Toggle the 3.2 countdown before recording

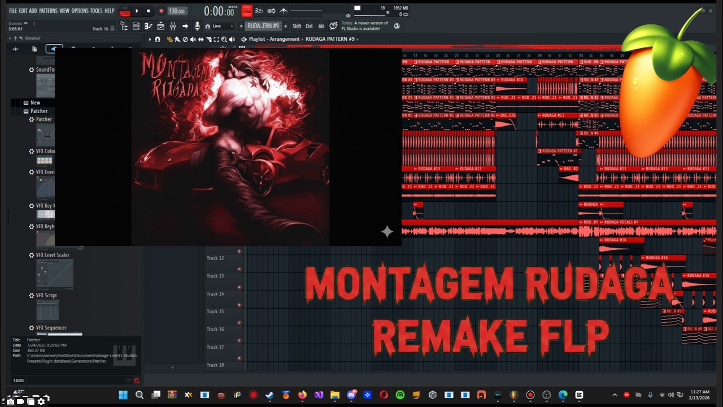pyautogui.click(x=259, y=11)
